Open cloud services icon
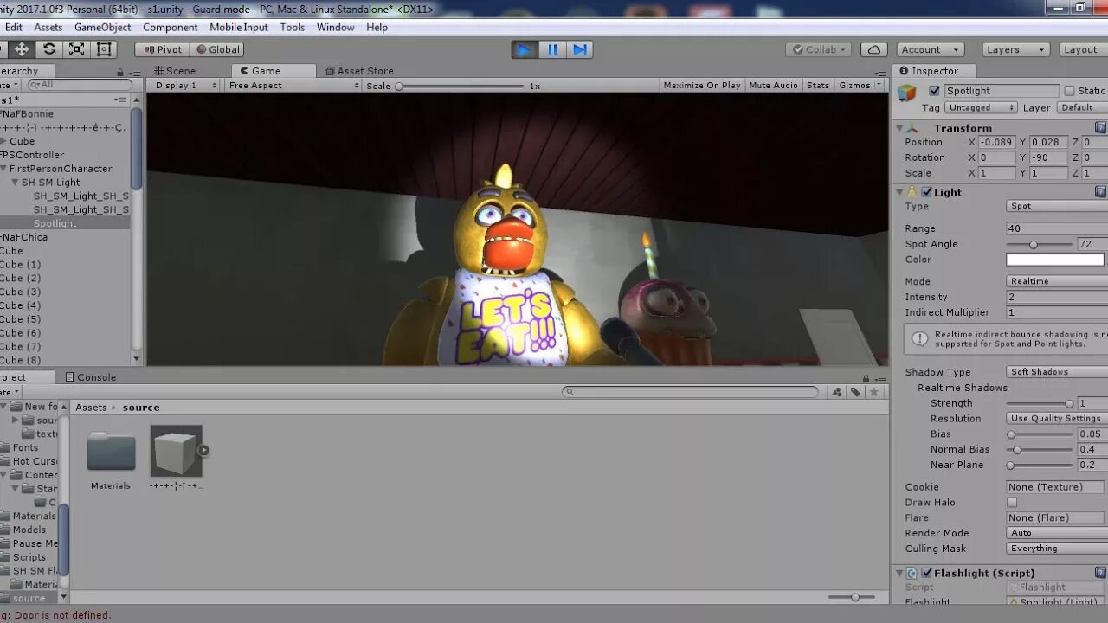Viewport: 1108px width, 623px height. point(874,49)
